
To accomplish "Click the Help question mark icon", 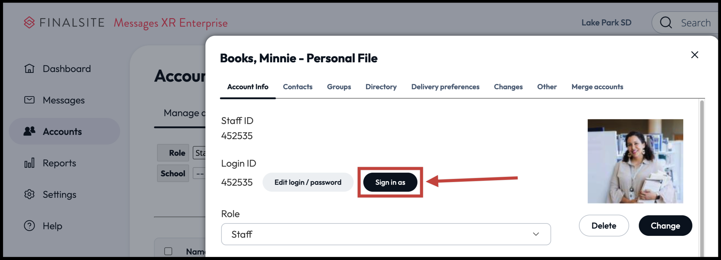I will click(x=29, y=226).
